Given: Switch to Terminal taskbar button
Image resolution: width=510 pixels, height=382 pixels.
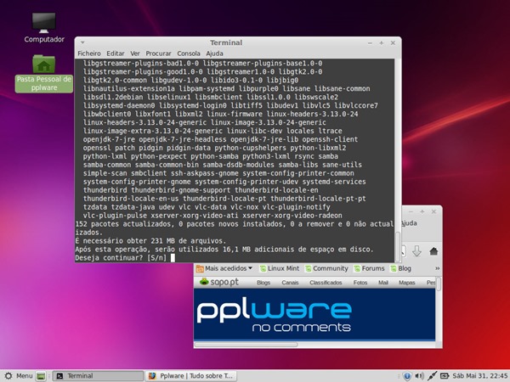Looking at the screenshot, I should pyautogui.click(x=98, y=376).
